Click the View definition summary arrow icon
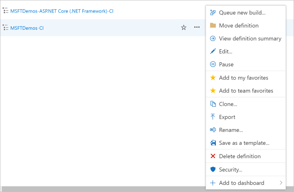 [x=213, y=38]
